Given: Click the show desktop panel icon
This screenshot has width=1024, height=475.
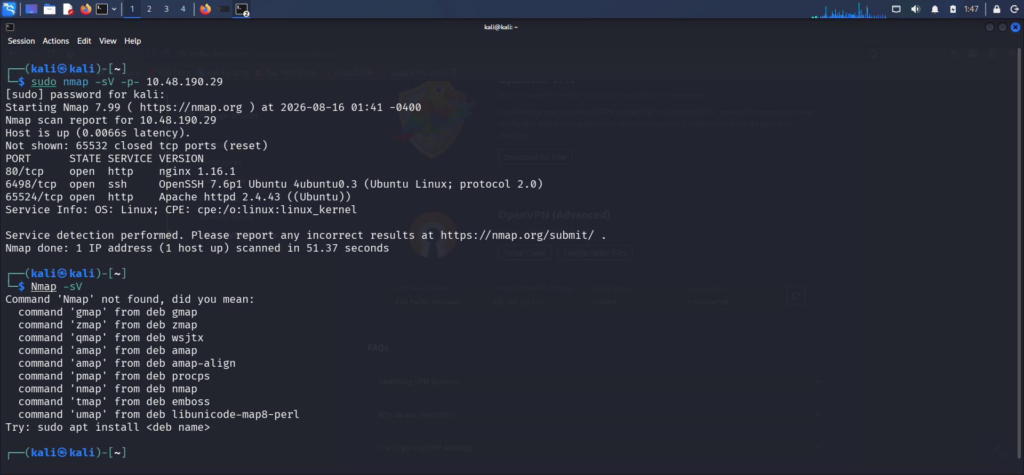Looking at the screenshot, I should (31, 9).
